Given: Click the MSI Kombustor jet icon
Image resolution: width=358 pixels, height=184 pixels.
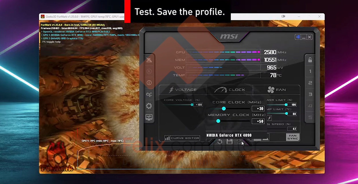Looking at the screenshot, I should [x=149, y=60].
